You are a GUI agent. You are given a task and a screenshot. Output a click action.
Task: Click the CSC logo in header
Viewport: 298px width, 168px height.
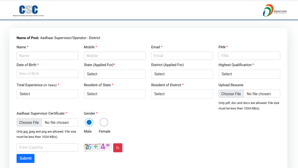click(28, 10)
